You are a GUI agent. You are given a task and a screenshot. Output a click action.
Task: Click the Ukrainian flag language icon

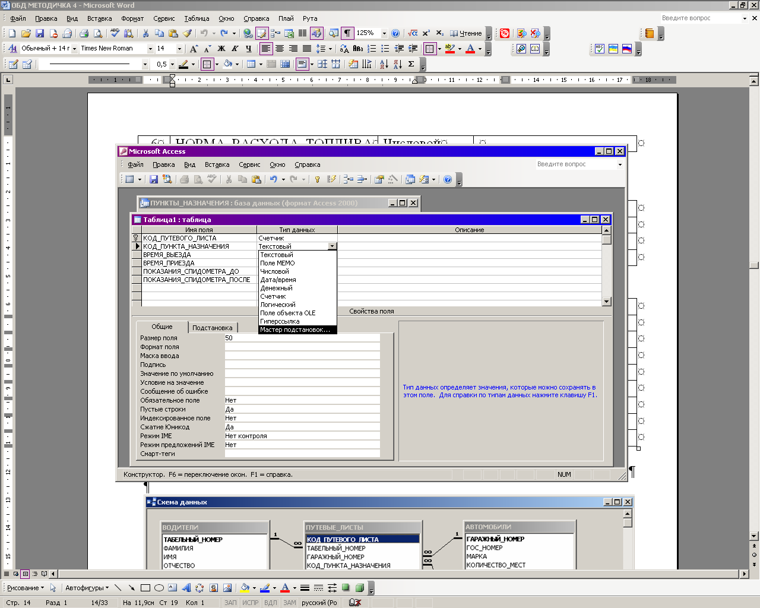tap(613, 49)
